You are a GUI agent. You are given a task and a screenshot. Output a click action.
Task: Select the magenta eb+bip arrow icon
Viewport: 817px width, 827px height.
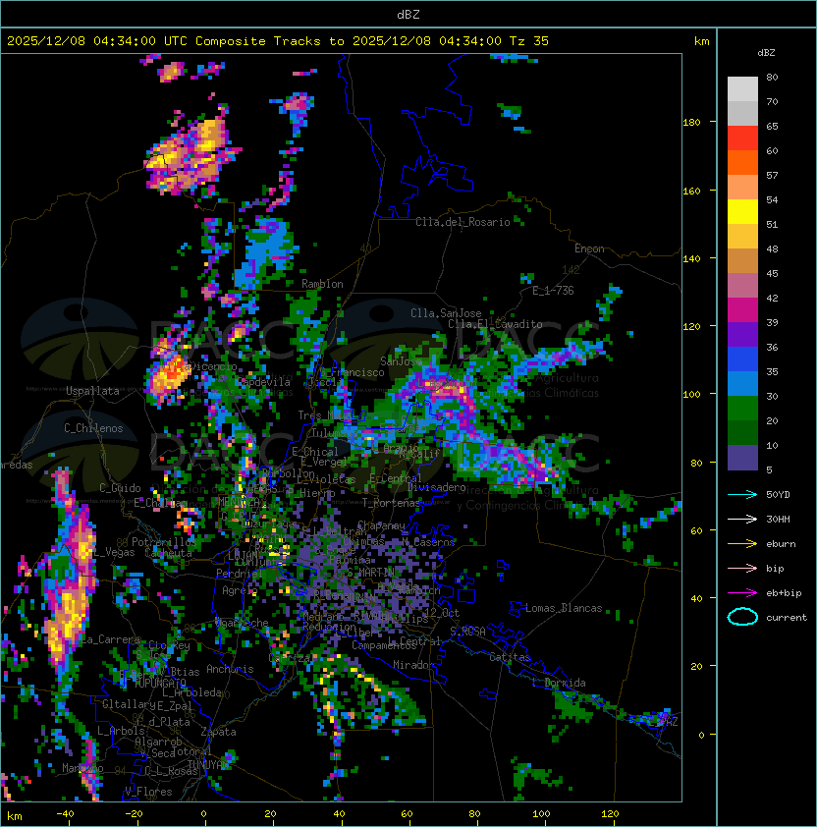(742, 592)
